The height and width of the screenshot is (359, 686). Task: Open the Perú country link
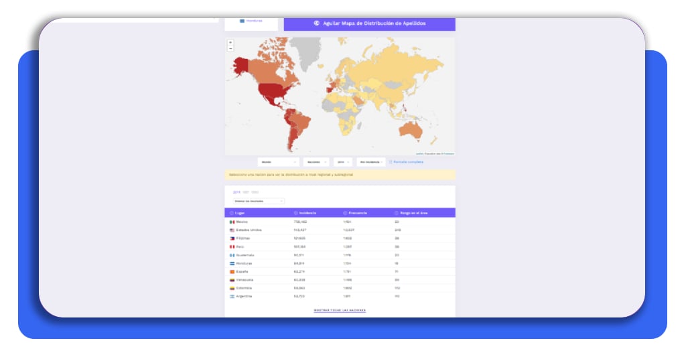point(241,246)
